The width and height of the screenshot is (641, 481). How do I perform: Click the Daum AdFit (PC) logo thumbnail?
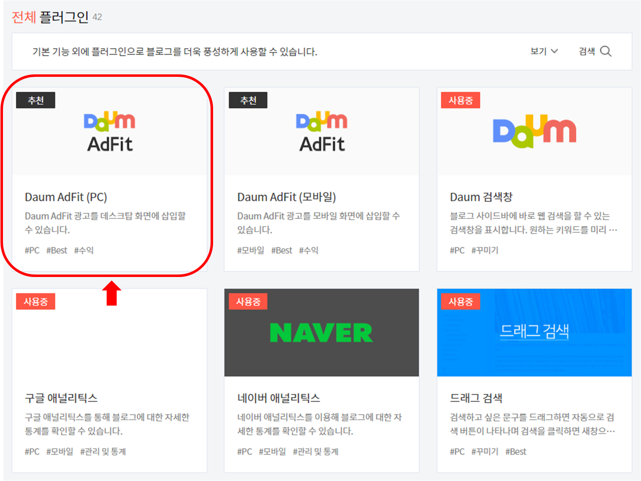point(110,132)
